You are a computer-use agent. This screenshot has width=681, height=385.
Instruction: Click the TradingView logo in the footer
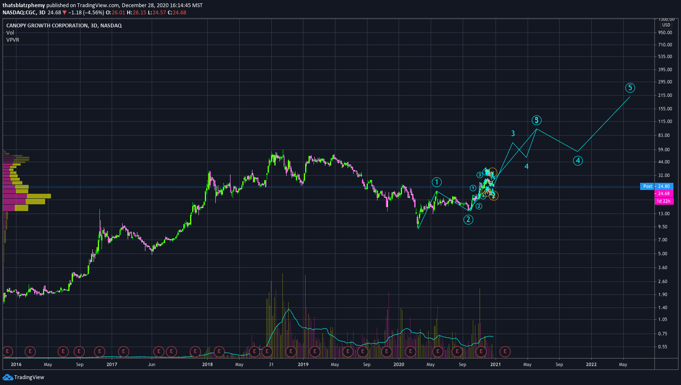click(x=24, y=377)
